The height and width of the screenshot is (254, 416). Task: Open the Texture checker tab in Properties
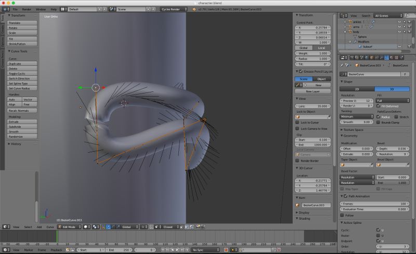coord(396,58)
